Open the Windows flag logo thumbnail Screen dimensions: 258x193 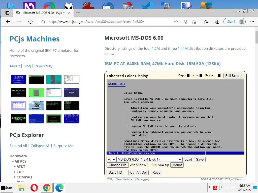tap(36, 106)
